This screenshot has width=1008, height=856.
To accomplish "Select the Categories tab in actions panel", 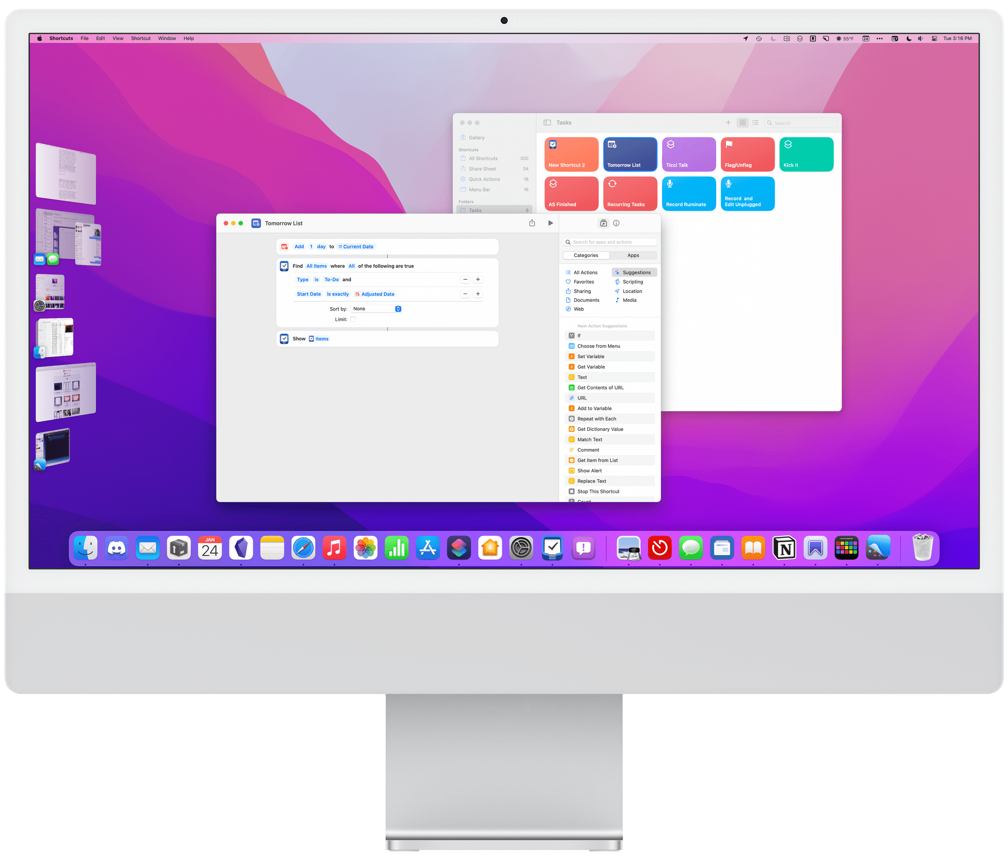I will 585,256.
